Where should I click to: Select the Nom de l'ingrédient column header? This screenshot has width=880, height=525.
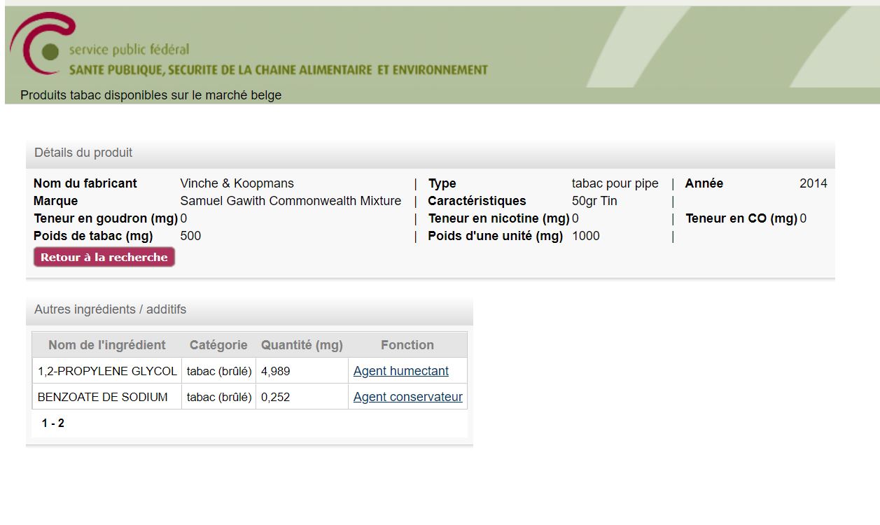(107, 345)
